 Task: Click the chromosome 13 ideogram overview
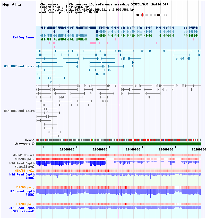[x=152, y=15]
